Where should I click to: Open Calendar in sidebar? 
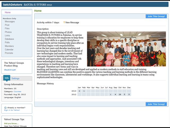click(9, 50)
